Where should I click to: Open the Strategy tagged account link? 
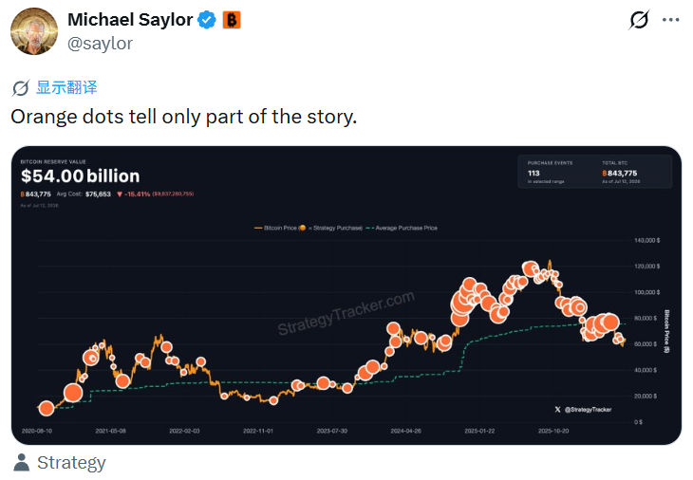[71, 462]
